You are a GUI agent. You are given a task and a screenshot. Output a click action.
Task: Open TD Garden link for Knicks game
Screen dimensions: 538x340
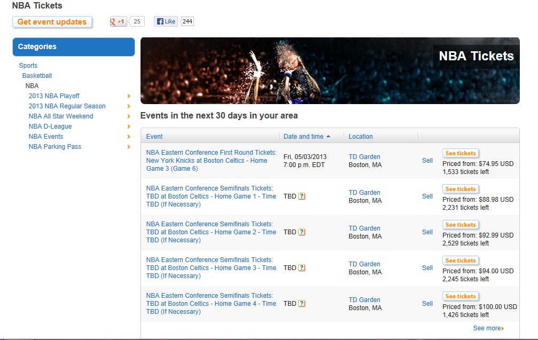click(364, 156)
